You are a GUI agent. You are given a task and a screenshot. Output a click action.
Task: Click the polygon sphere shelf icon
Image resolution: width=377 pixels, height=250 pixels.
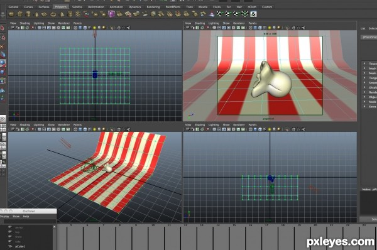(x=11, y=14)
